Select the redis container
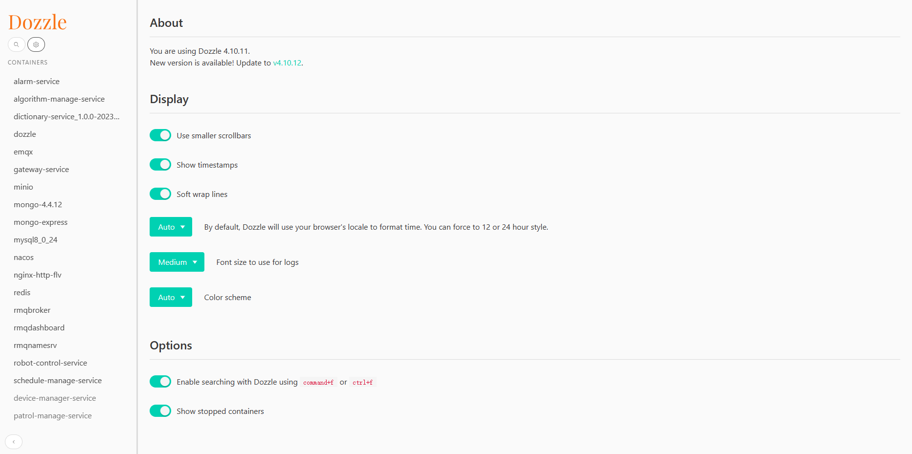 [22, 293]
